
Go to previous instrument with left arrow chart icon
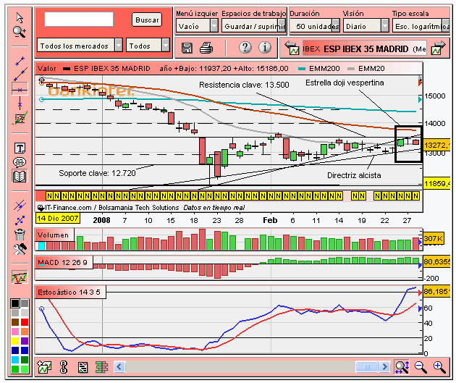292,49
